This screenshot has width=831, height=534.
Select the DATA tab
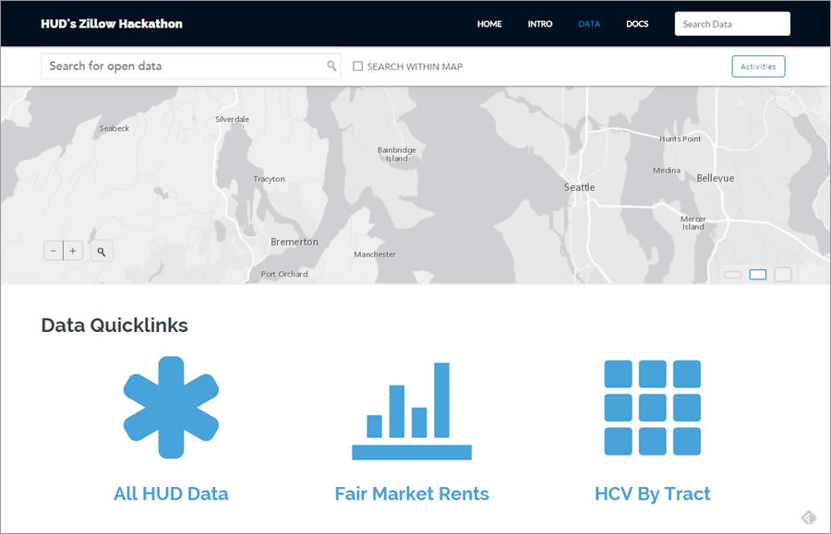coord(589,24)
